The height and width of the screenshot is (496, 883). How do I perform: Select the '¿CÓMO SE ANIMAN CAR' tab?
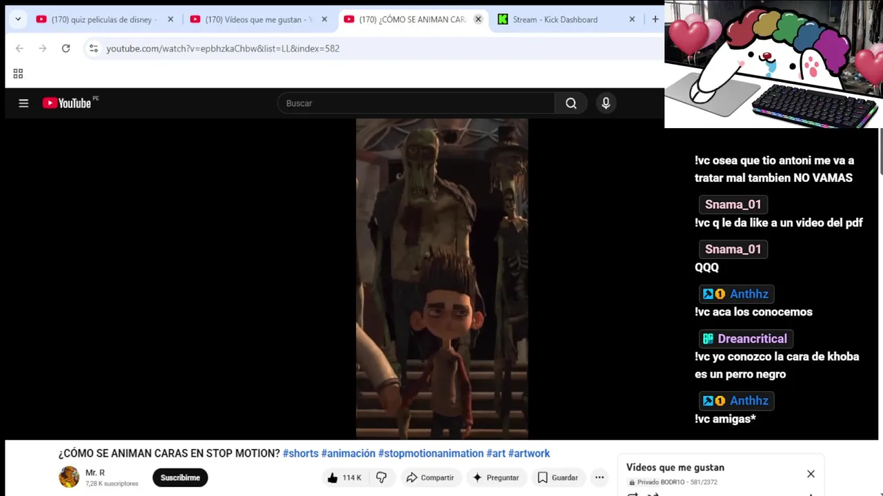(x=412, y=19)
